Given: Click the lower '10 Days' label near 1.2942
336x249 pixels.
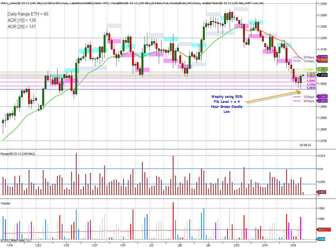Looking at the screenshot, I should pos(309,97).
